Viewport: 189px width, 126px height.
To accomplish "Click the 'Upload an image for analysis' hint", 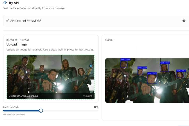I will [x=50, y=50].
